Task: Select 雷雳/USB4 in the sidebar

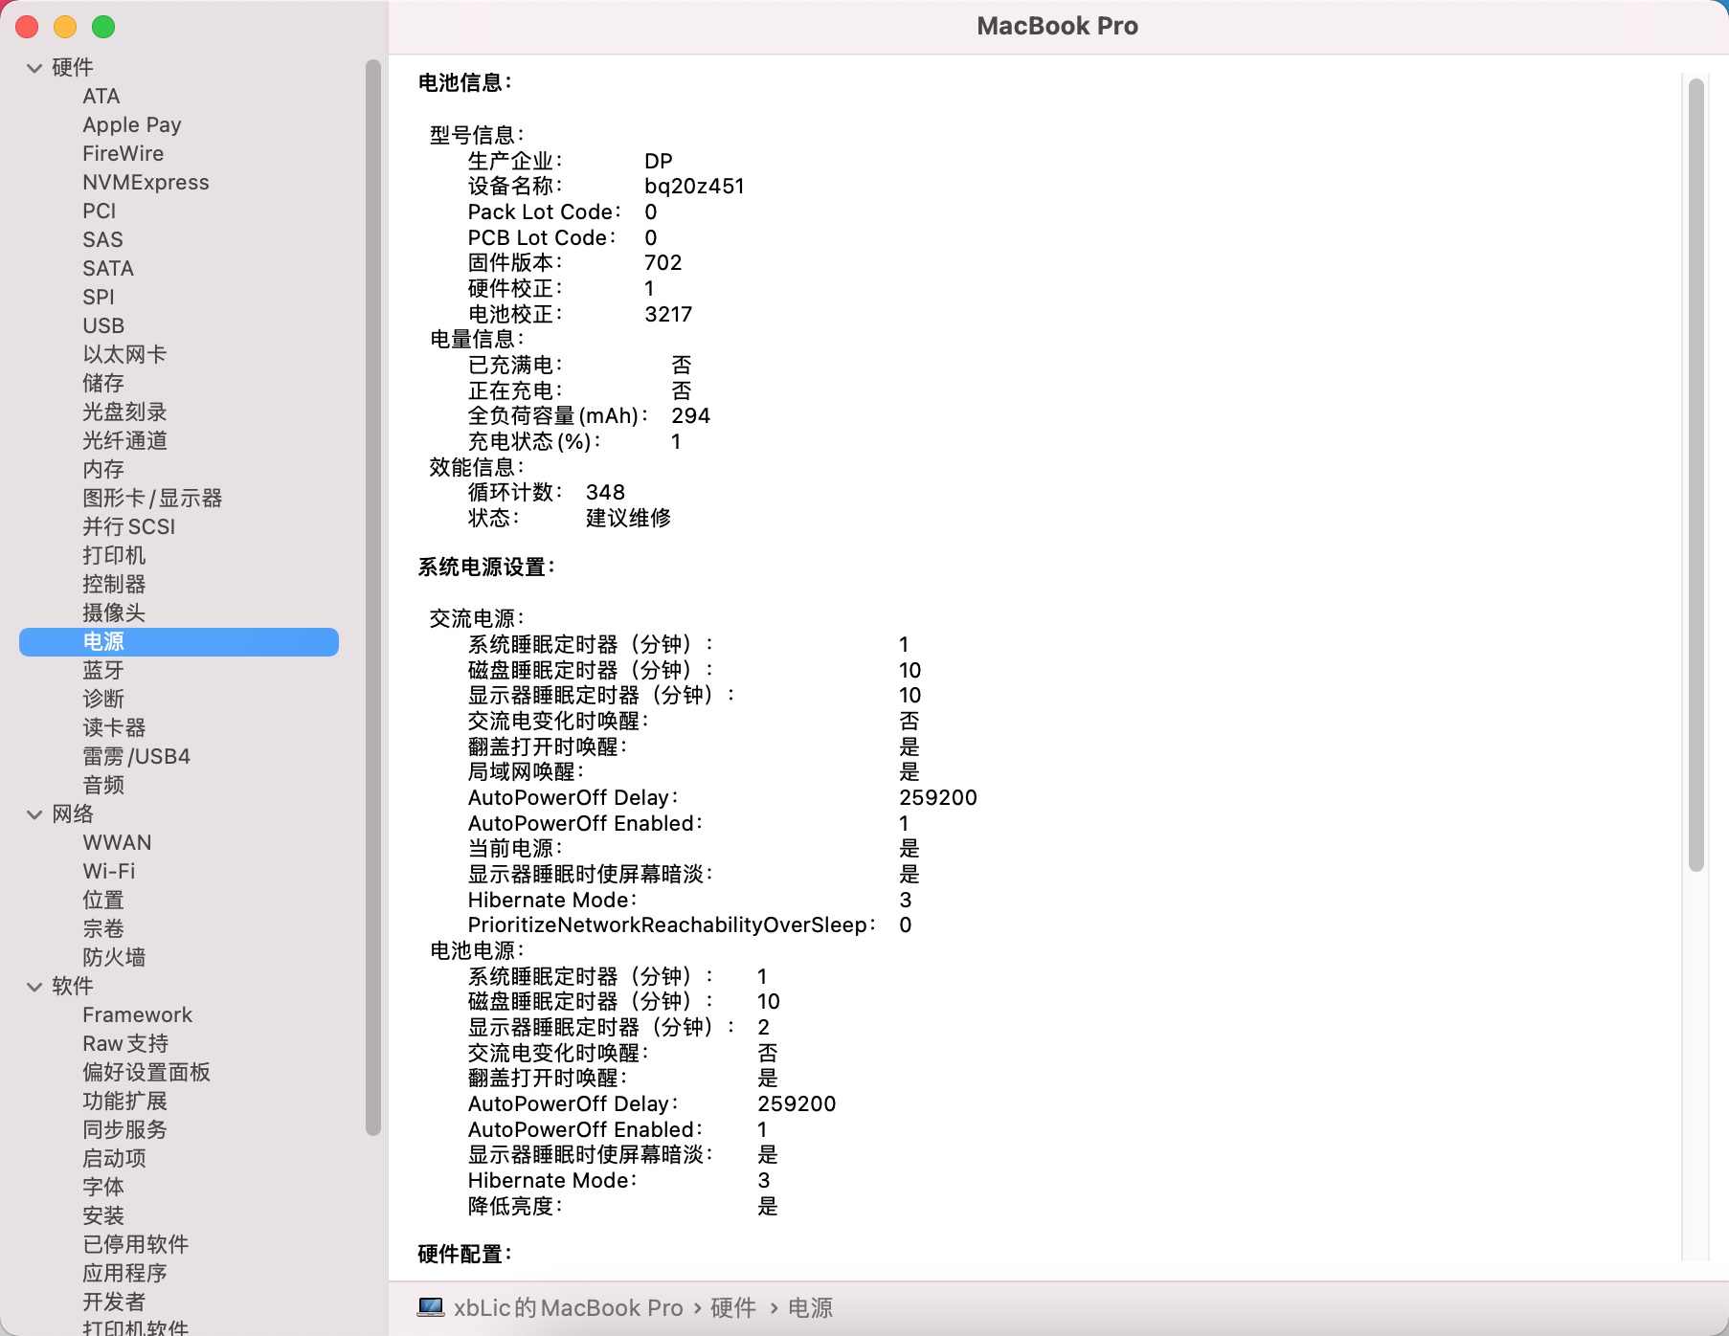Action: [x=136, y=756]
